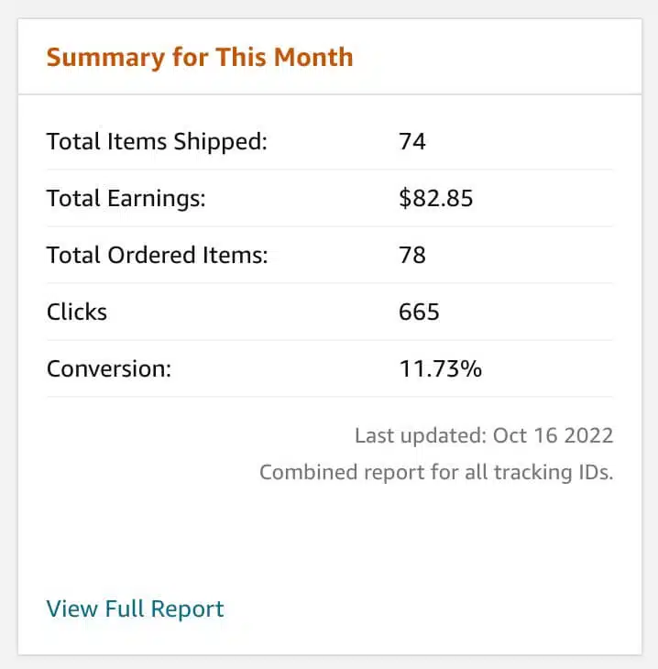
Task: Click the word Report in the bottom link
Action: point(187,609)
